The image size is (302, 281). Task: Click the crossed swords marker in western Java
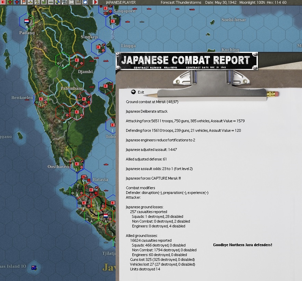click(77, 190)
